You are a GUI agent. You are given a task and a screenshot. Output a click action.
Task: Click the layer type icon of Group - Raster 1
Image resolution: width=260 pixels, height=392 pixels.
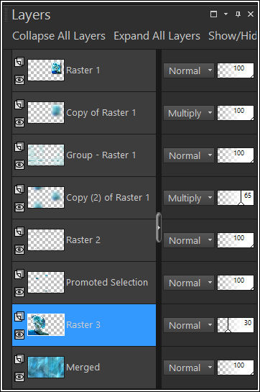(19, 147)
